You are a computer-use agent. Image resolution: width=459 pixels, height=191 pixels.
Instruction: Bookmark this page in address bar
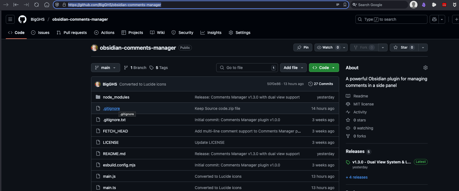pos(345,5)
